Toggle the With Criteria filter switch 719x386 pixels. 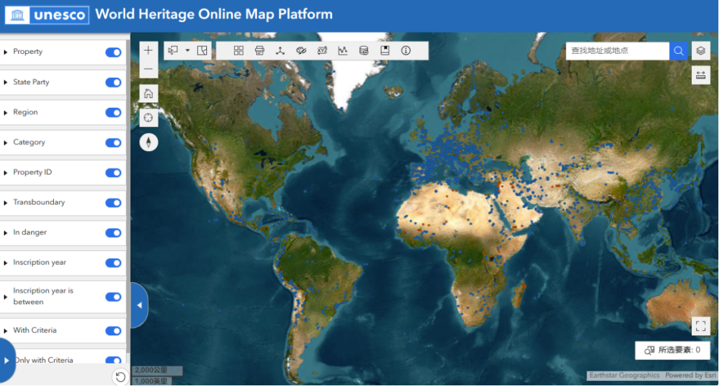coord(113,331)
